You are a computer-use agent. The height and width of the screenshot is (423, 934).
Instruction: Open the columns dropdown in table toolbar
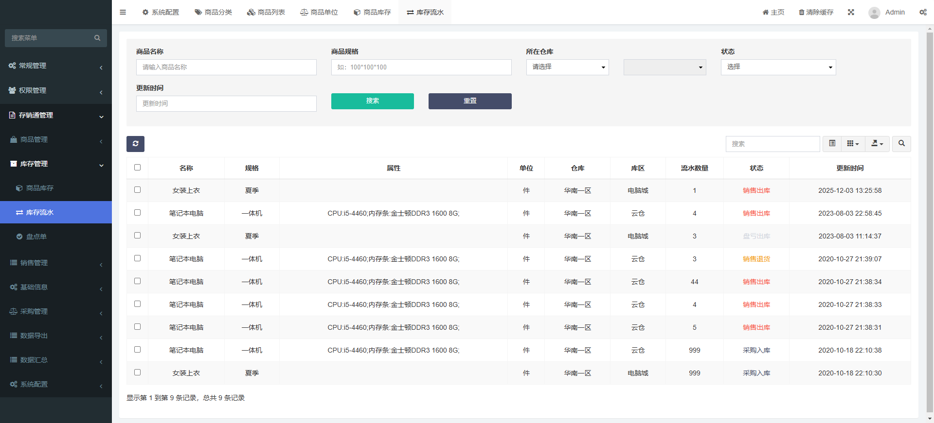pyautogui.click(x=853, y=144)
